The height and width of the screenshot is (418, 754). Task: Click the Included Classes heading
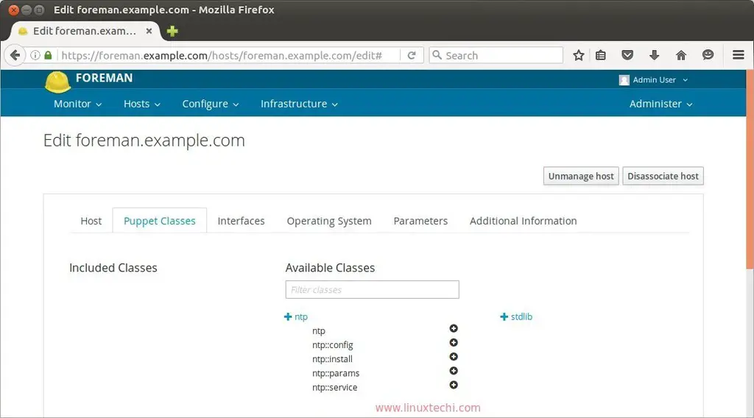pyautogui.click(x=113, y=268)
